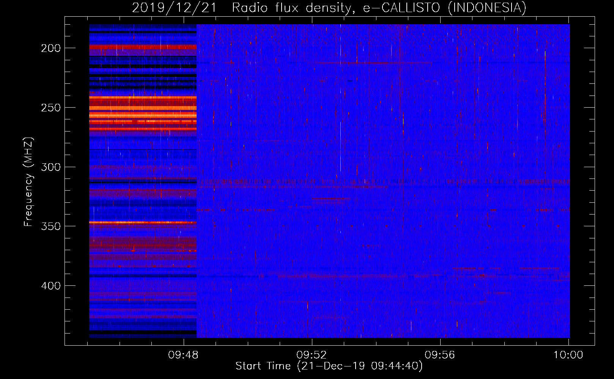Click the '09:48' time tick label

pos(184,355)
